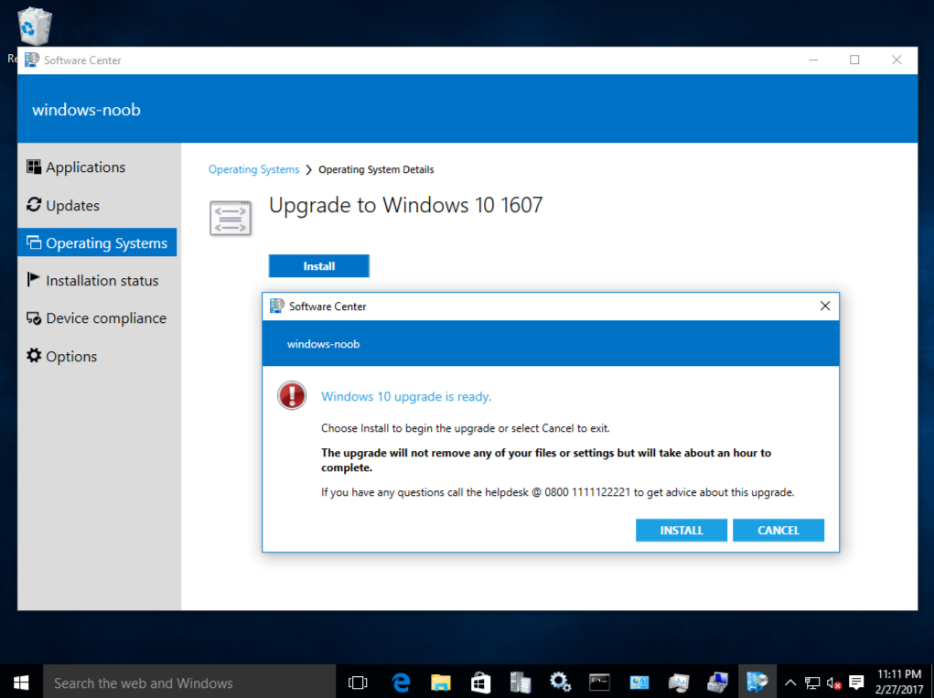This screenshot has width=934, height=698.
Task: Click the task sequence icon beside the upgrade title
Action: click(x=230, y=218)
